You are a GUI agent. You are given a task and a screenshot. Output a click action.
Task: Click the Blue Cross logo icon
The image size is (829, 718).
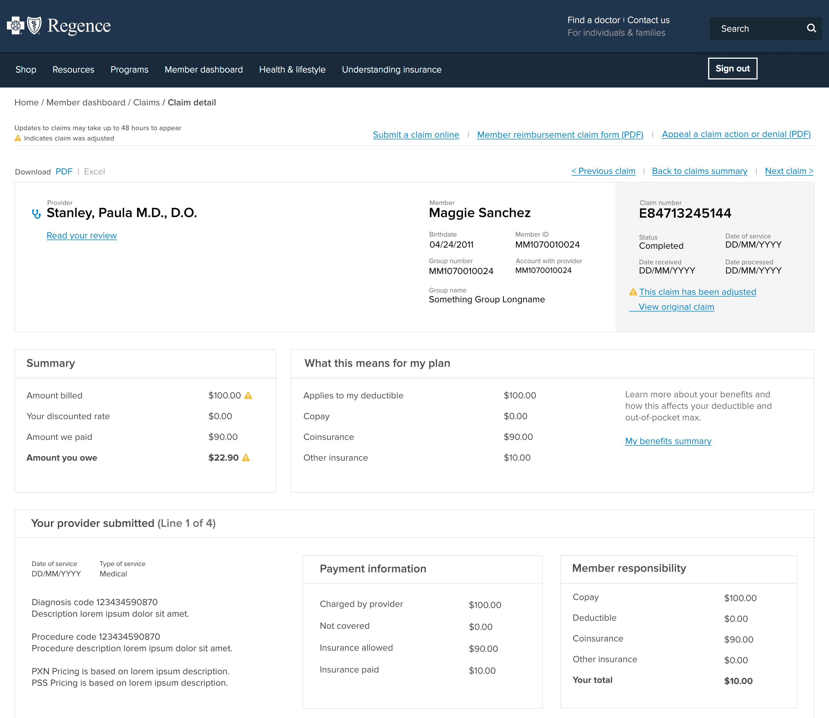(x=15, y=26)
